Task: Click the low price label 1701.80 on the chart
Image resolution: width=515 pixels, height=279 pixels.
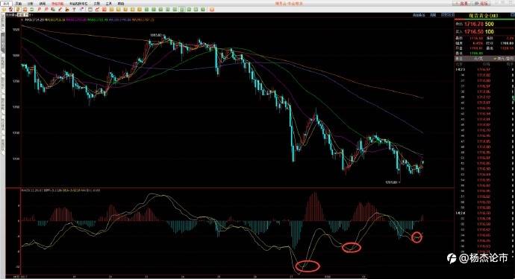Action: (392, 182)
